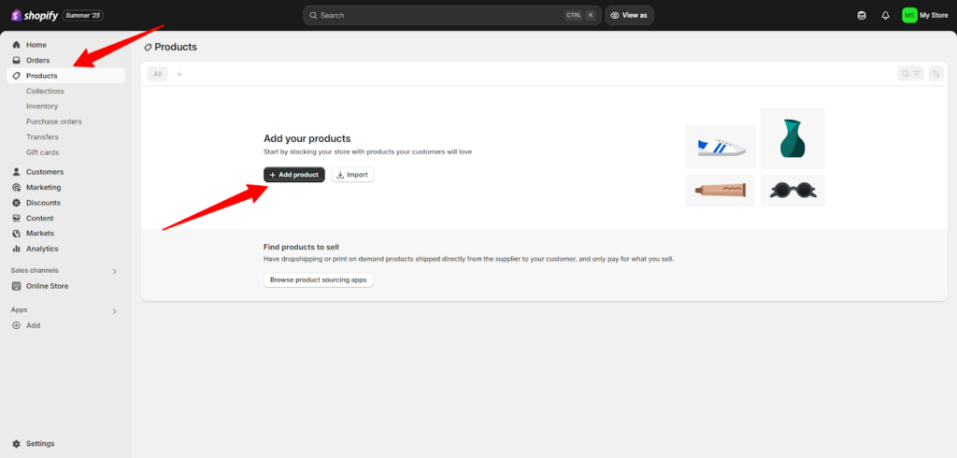
Task: Click the Shopify logo in top bar
Action: click(34, 15)
